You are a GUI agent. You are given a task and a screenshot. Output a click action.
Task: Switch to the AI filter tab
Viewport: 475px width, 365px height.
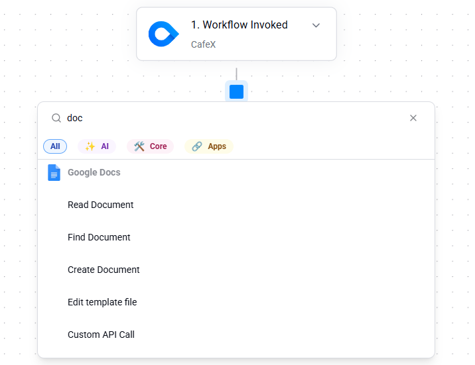point(97,146)
